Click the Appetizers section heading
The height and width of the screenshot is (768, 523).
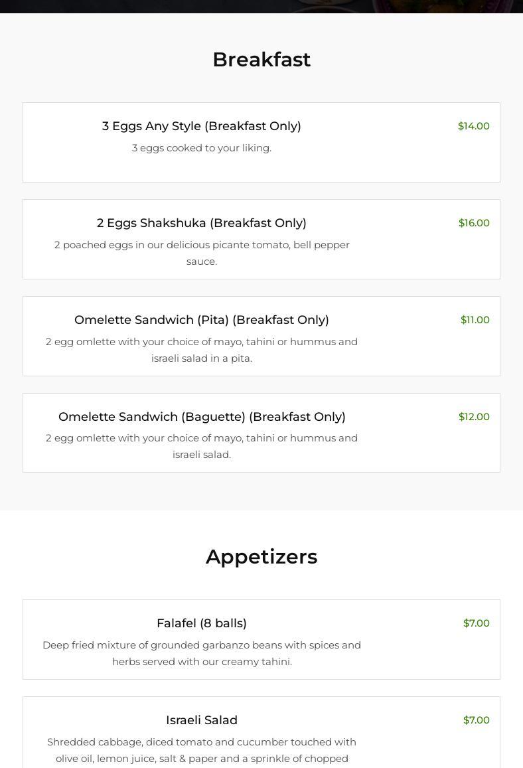coord(261,557)
